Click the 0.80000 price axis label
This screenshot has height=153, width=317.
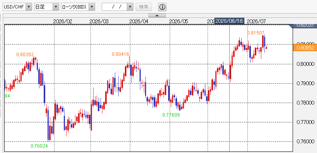(305, 64)
